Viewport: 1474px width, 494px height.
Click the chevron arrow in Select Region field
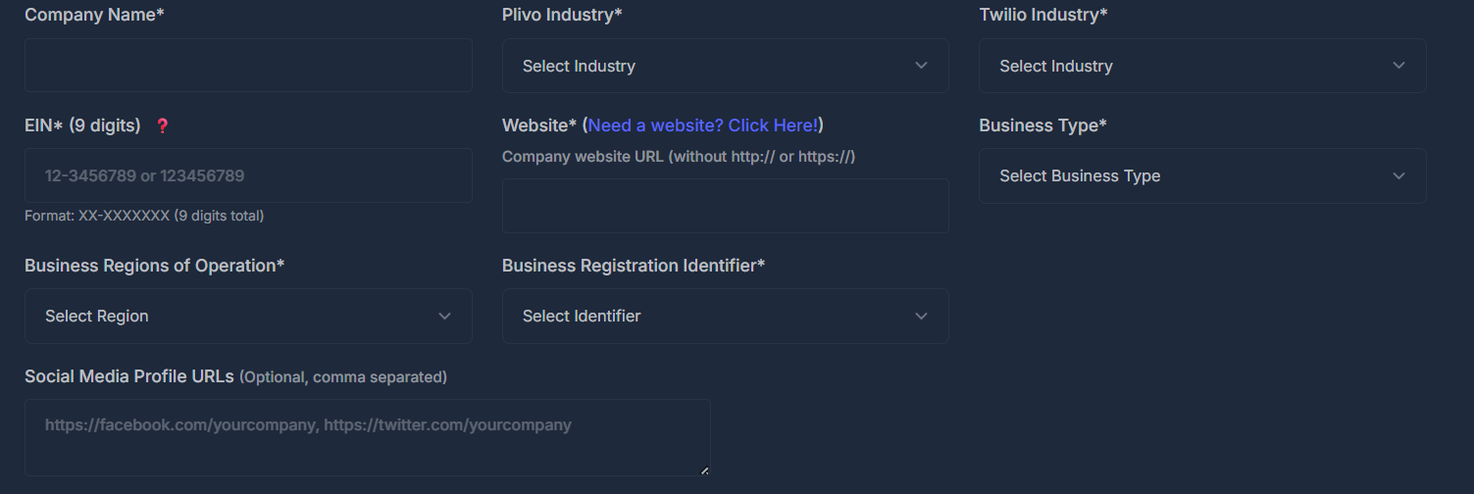(444, 316)
